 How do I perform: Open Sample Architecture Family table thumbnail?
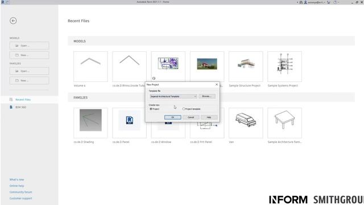284,123
